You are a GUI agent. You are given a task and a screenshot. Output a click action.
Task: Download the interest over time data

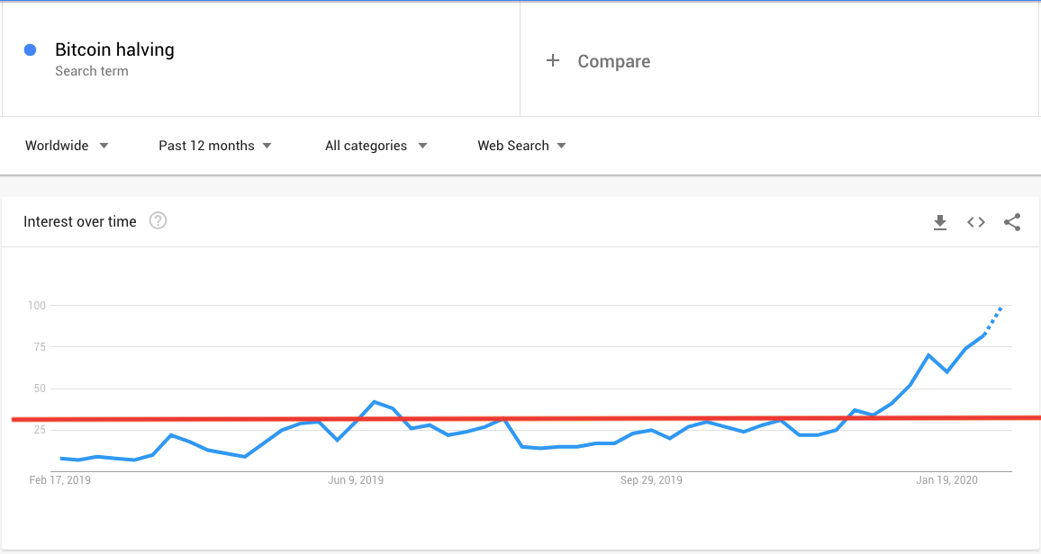point(940,222)
